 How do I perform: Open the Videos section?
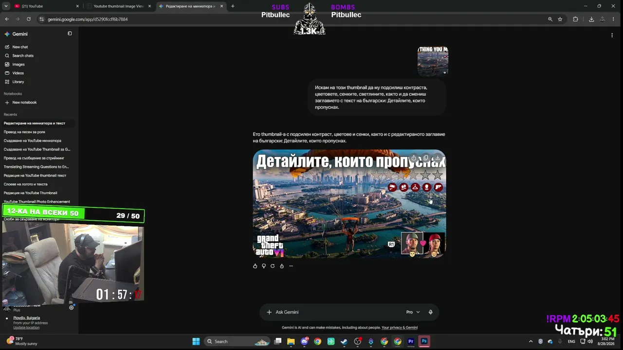pyautogui.click(x=18, y=73)
